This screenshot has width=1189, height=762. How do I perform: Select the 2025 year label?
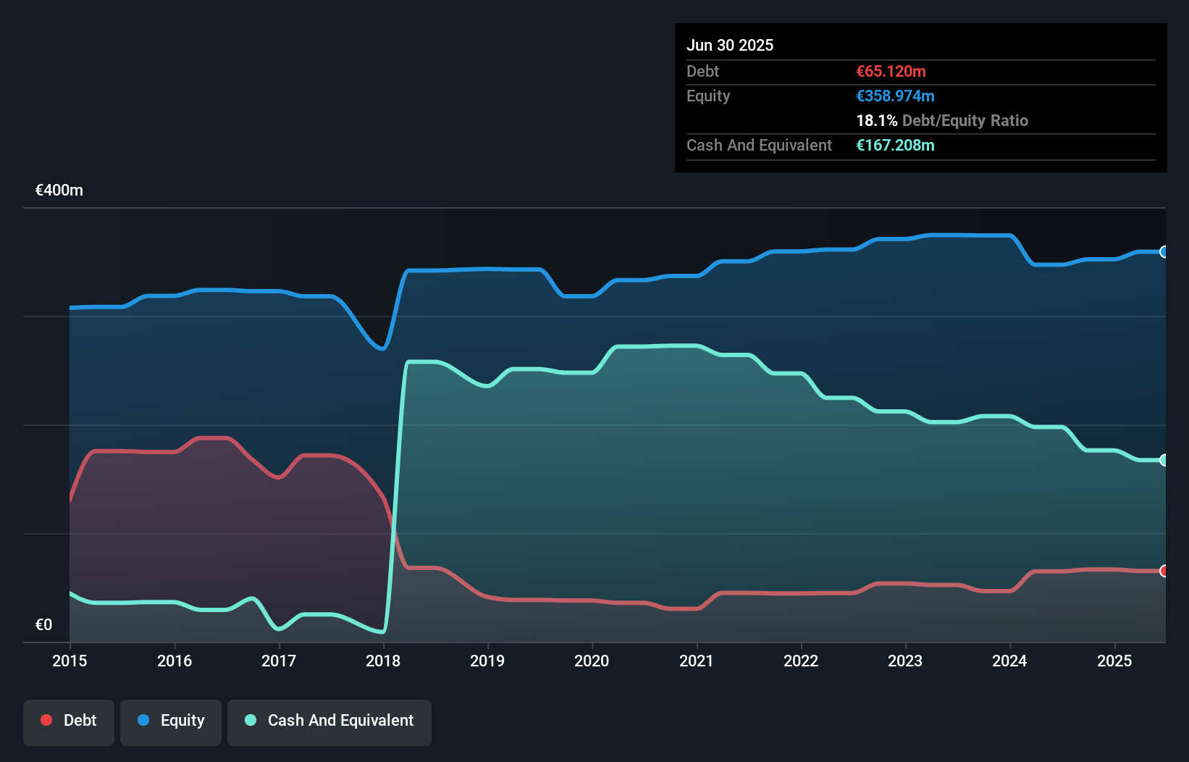pos(1114,661)
